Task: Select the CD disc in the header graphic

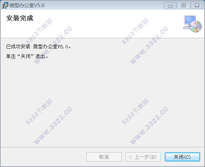Action: (x=196, y=26)
